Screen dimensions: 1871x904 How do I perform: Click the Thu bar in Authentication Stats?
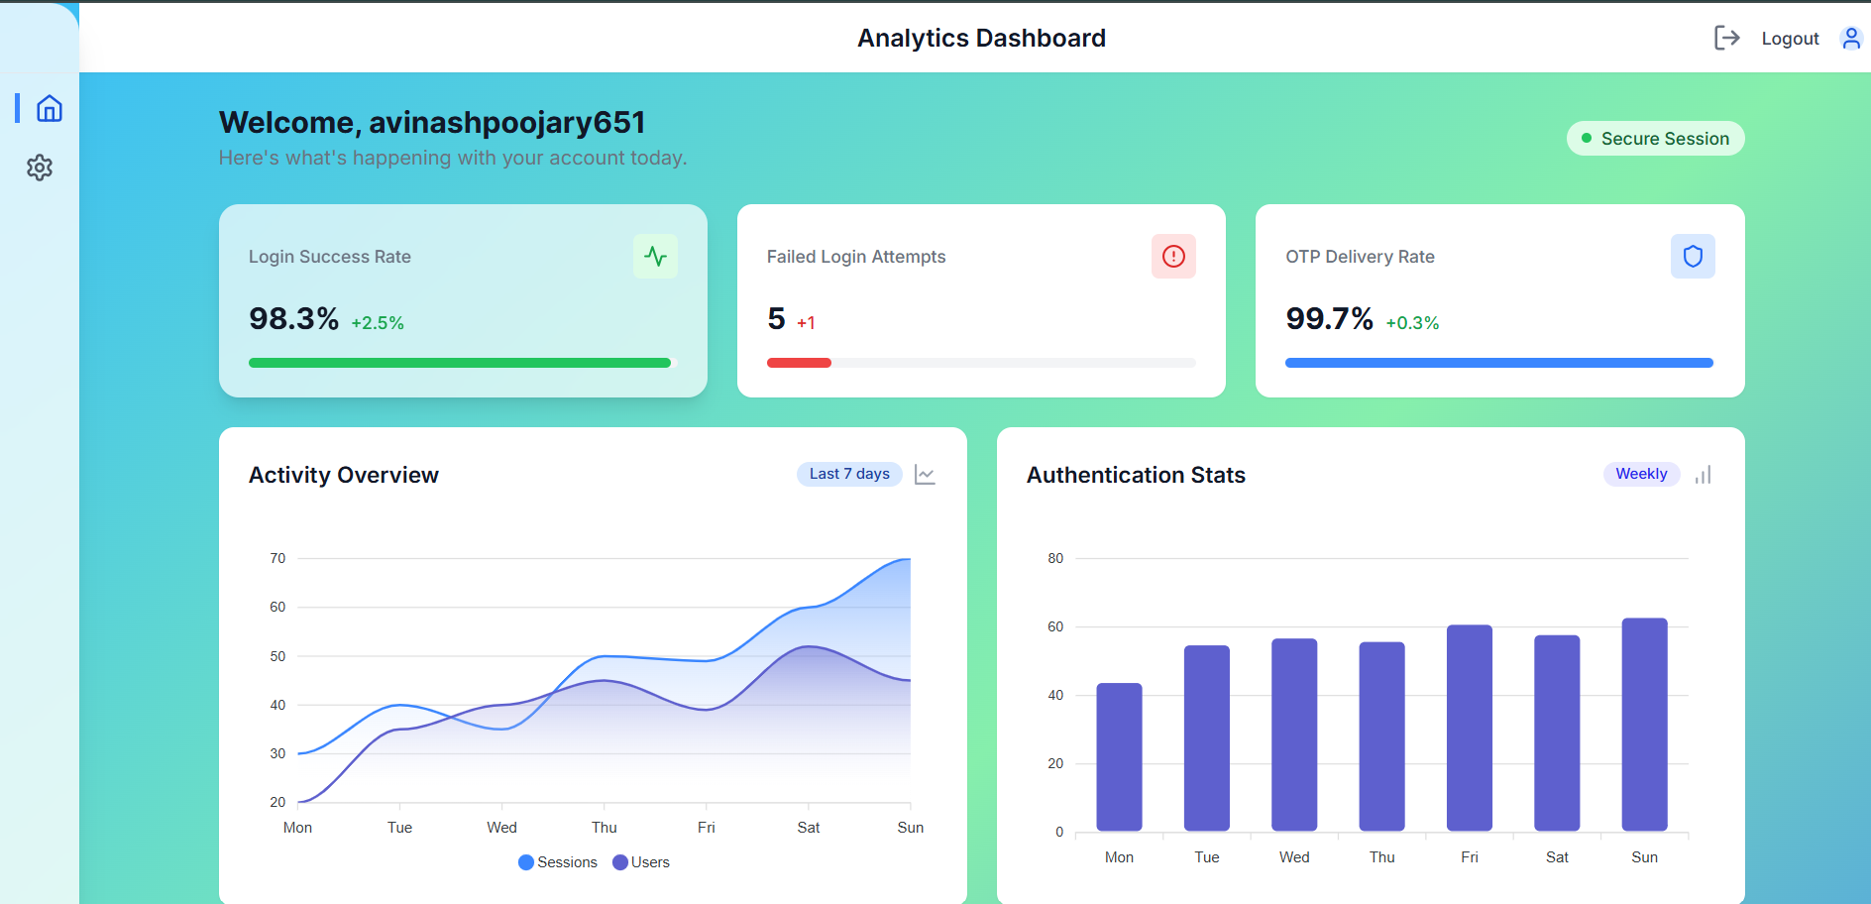[1381, 736]
